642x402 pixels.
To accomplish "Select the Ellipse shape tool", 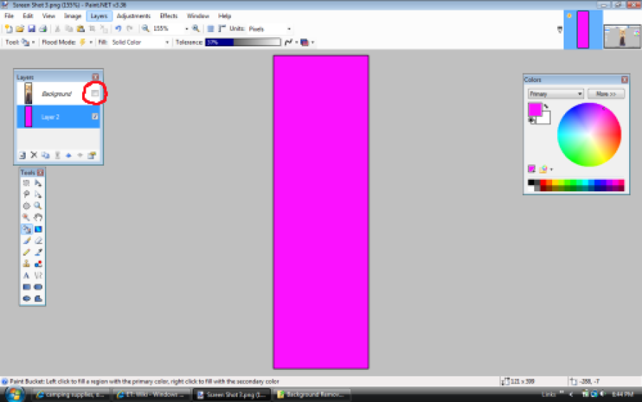I will 26,298.
